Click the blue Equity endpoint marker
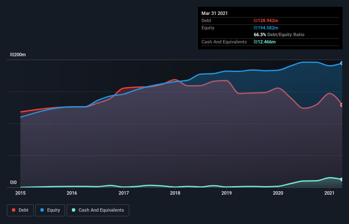The height and width of the screenshot is (224, 349). (342, 63)
